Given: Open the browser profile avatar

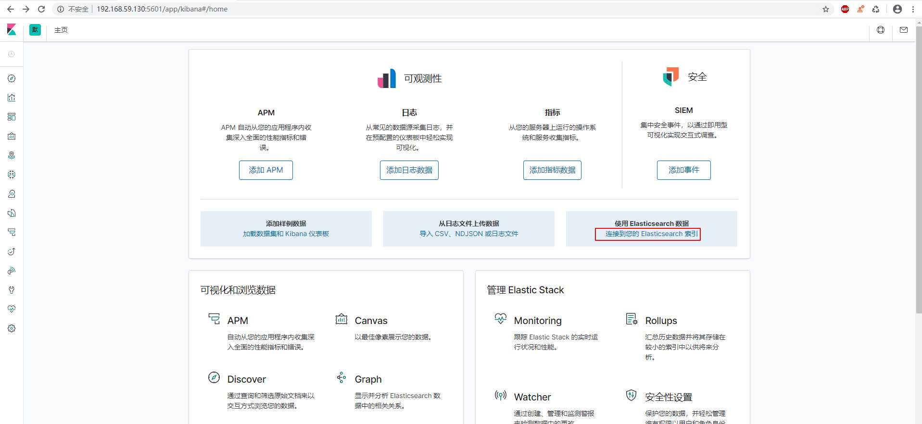Looking at the screenshot, I should pos(897,9).
